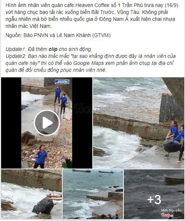The width and height of the screenshot is (185, 221).
Task: Open the photo of women carrying black bag
Action: pyautogui.click(x=138, y=123)
